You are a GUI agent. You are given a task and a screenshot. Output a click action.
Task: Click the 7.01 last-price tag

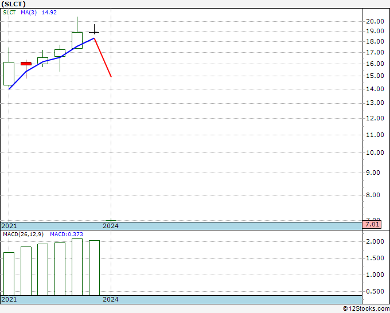(x=372, y=224)
